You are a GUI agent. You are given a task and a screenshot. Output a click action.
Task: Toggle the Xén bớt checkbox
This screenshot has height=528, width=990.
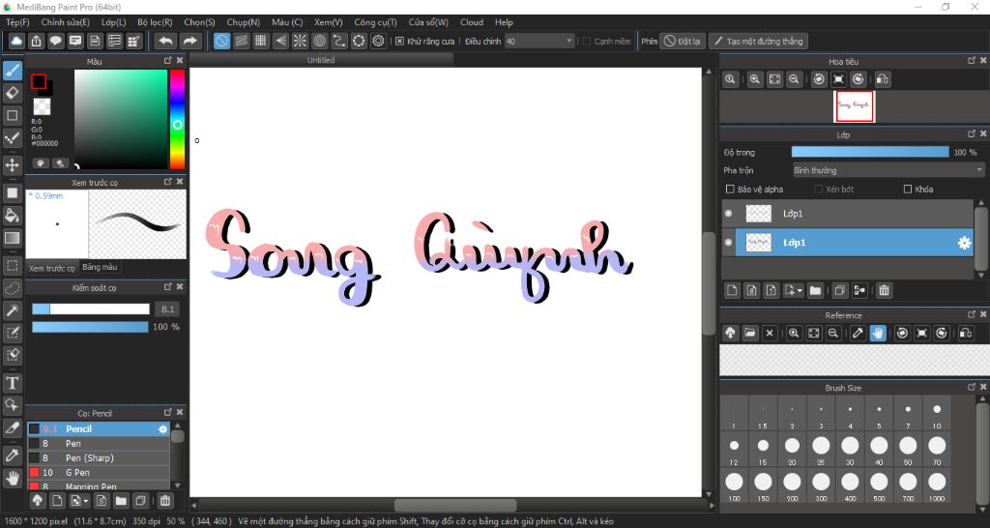(x=819, y=189)
